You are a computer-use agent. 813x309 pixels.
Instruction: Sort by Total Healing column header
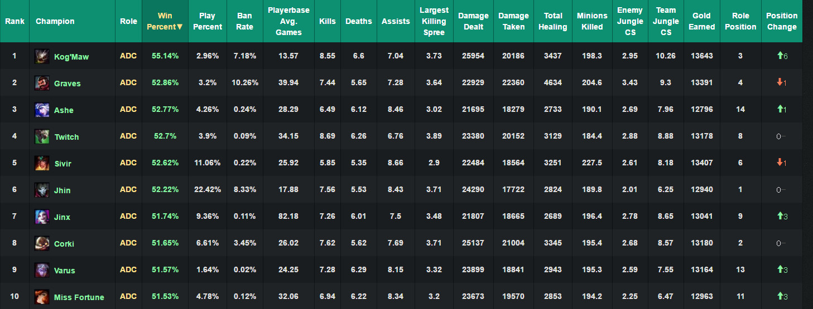click(x=553, y=21)
